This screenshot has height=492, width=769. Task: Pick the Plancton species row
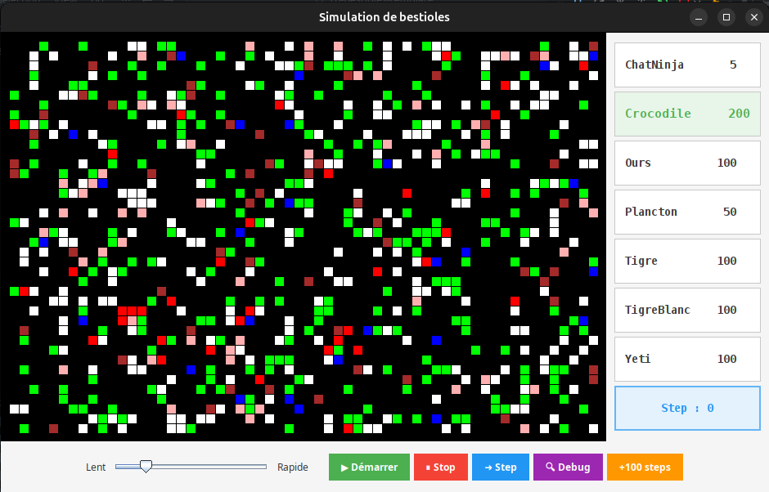coord(687,212)
